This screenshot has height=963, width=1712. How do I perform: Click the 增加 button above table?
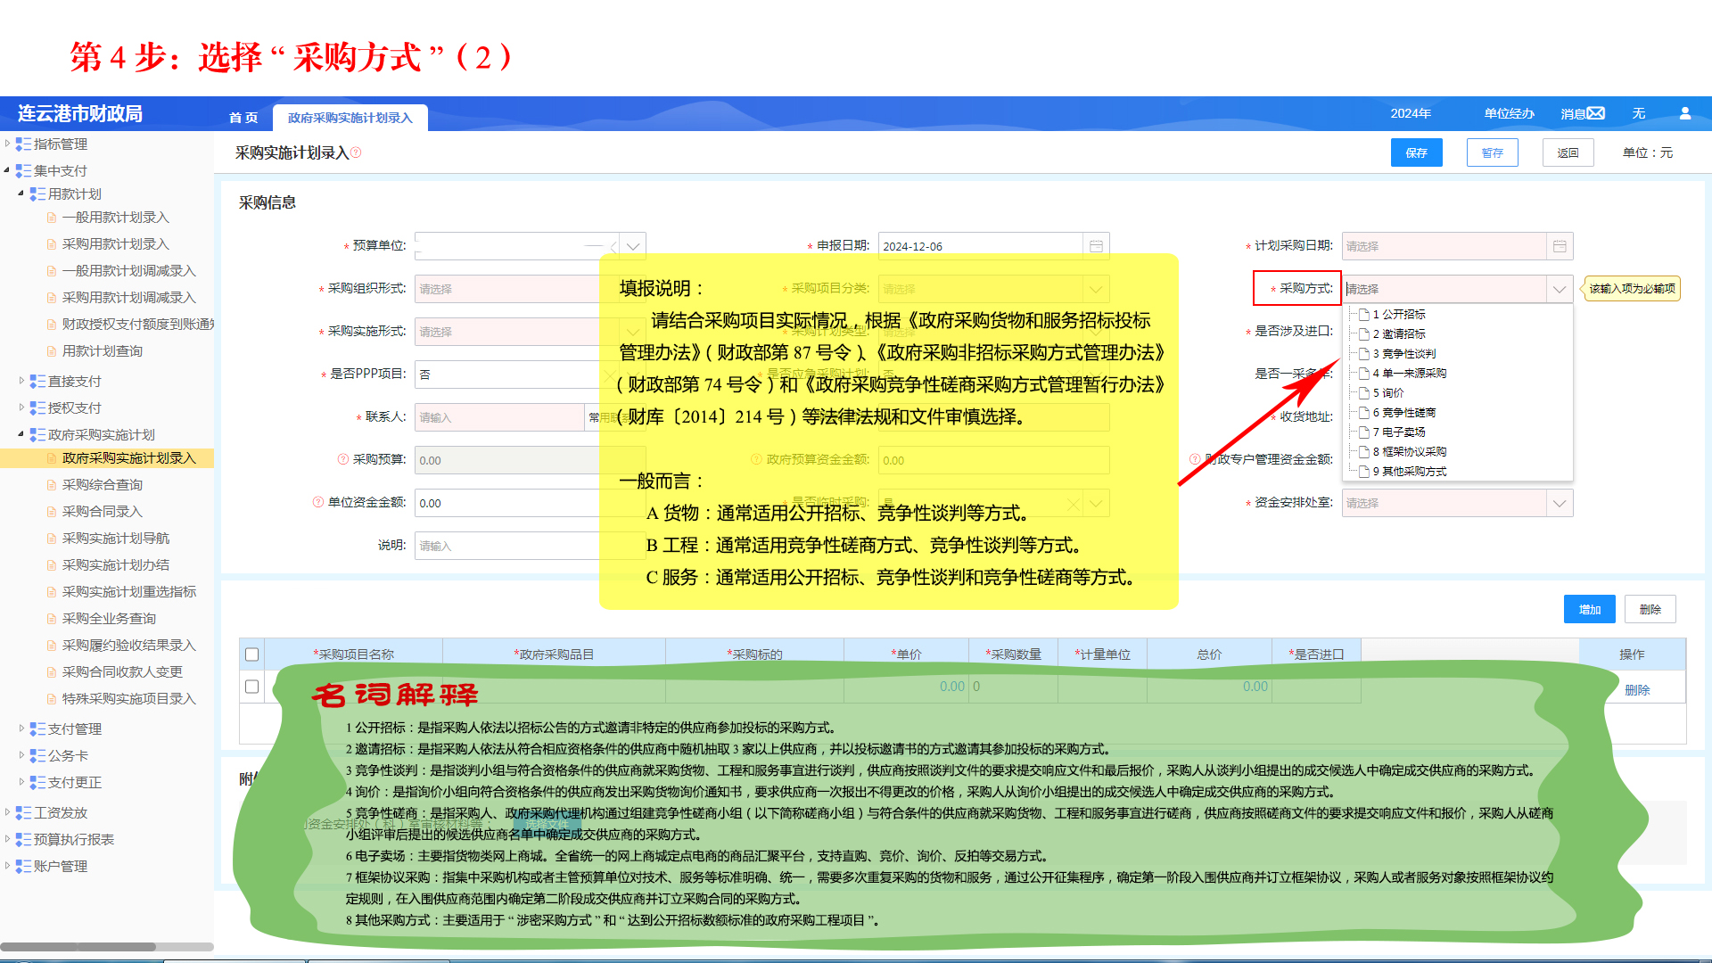coord(1589,609)
